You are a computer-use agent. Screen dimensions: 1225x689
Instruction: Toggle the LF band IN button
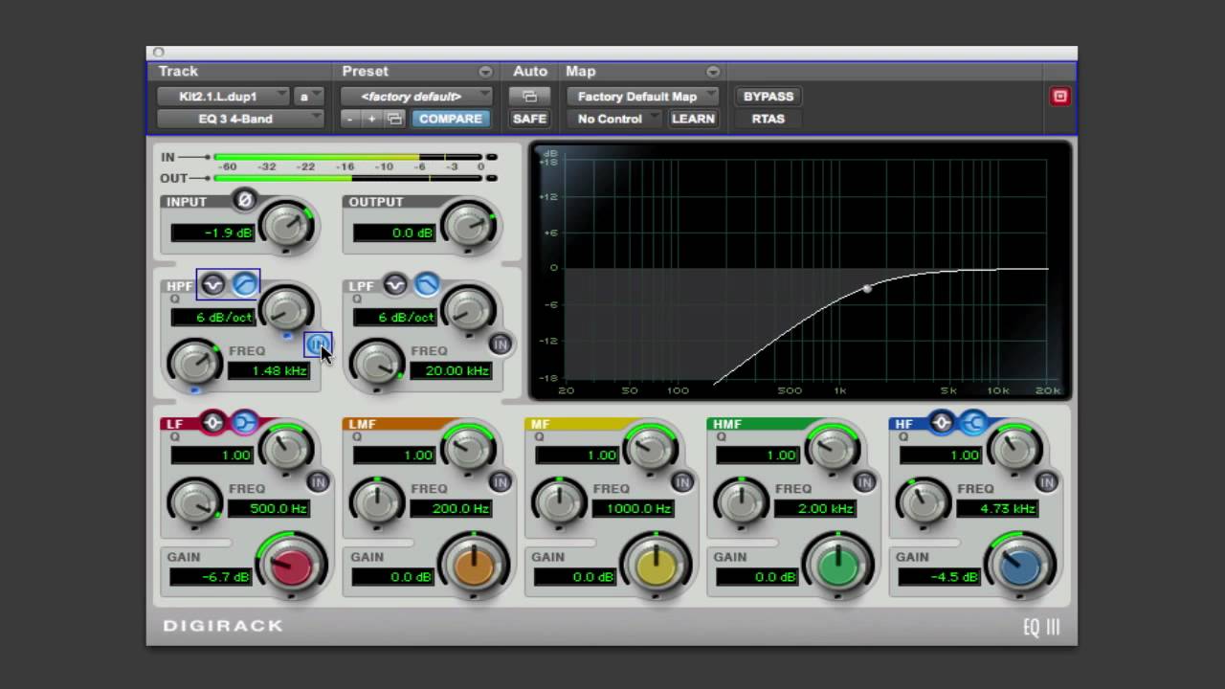[318, 482]
